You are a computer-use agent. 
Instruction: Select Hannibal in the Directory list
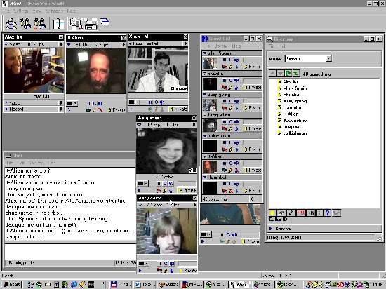click(x=293, y=107)
